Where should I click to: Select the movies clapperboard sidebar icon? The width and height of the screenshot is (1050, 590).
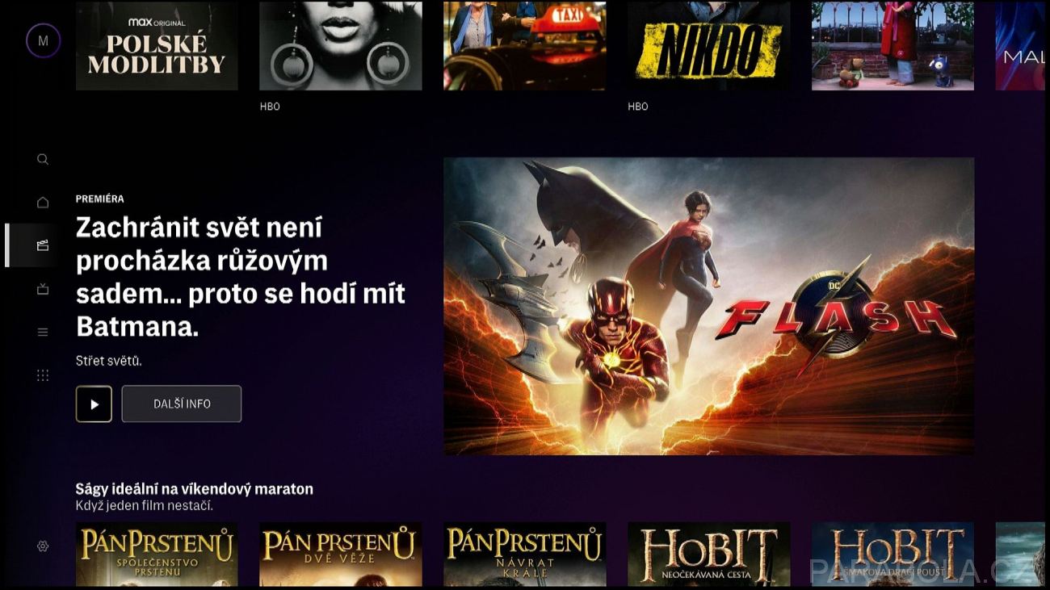pos(43,245)
